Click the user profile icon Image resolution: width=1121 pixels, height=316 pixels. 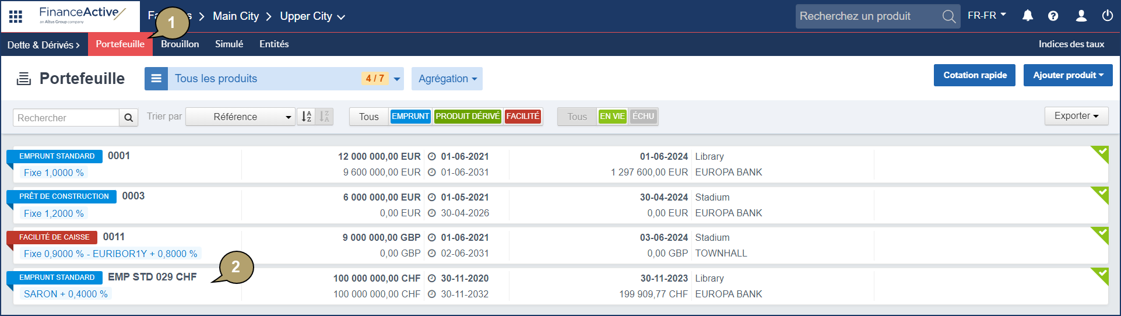[1081, 16]
